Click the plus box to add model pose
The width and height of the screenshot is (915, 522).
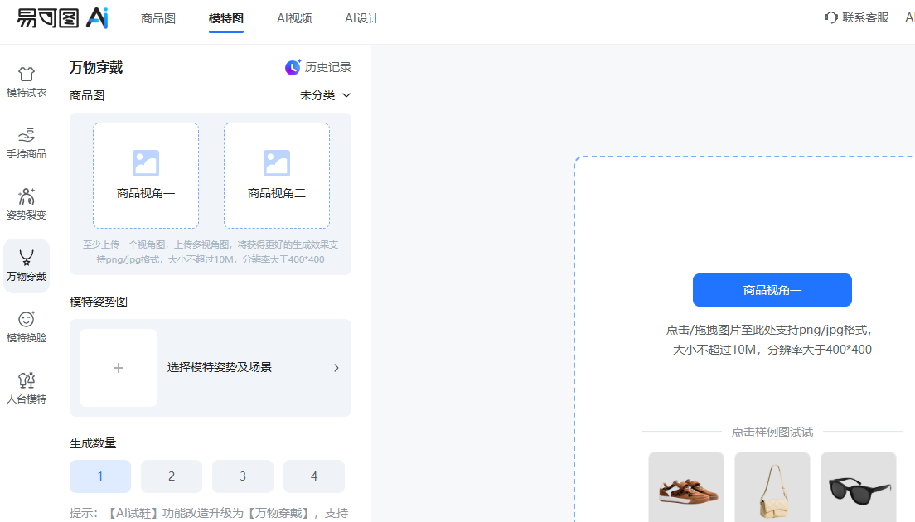coord(119,368)
